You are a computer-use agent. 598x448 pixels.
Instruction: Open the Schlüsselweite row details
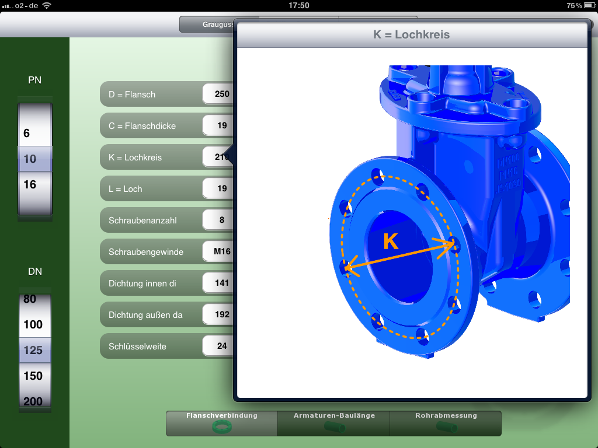(x=153, y=346)
